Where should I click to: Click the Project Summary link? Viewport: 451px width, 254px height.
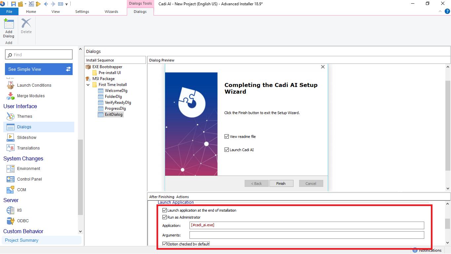coord(22,240)
